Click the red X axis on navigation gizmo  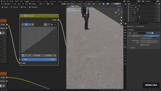pyautogui.click(x=119, y=14)
